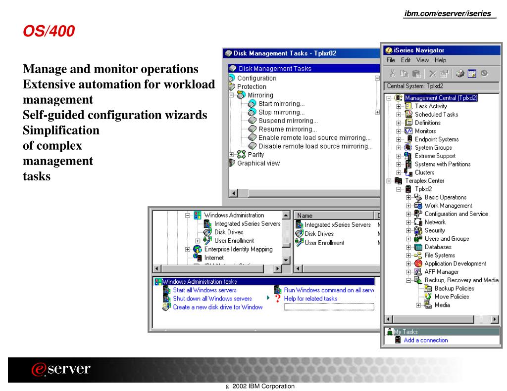Select Graphical view in Disk Management Tasks
507x391 pixels.
click(258, 163)
